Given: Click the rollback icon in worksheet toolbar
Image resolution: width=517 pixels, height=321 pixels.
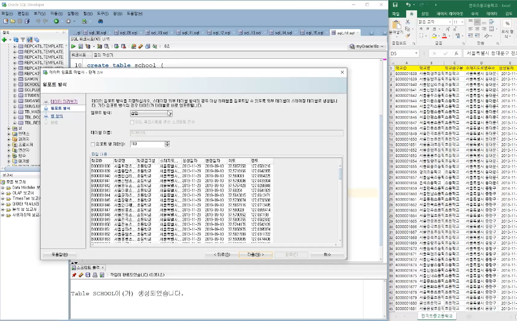Looking at the screenshot, I should [123, 46].
